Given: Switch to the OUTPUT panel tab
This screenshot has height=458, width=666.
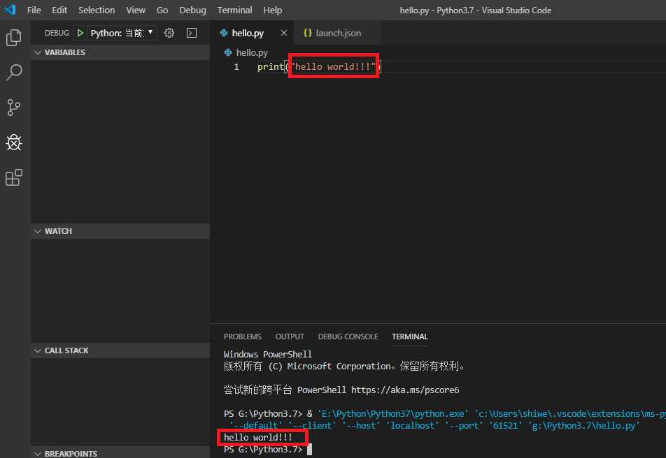Looking at the screenshot, I should 290,337.
